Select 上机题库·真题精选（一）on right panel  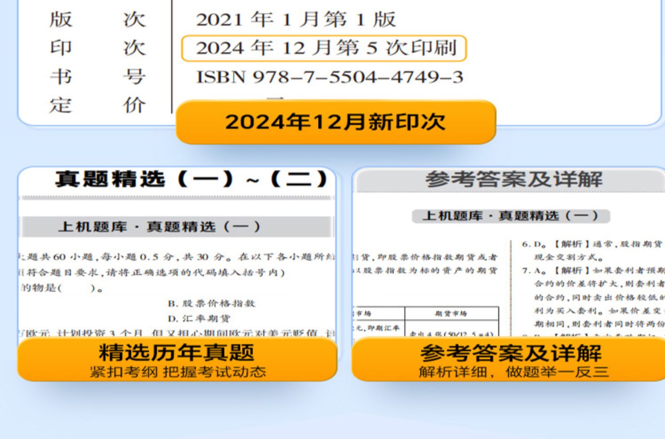511,216
